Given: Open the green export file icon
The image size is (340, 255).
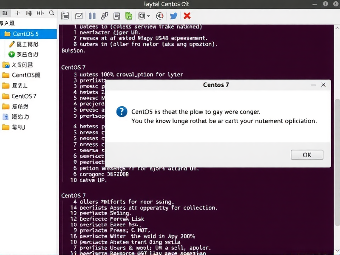Looking at the screenshot, I should point(128,16).
